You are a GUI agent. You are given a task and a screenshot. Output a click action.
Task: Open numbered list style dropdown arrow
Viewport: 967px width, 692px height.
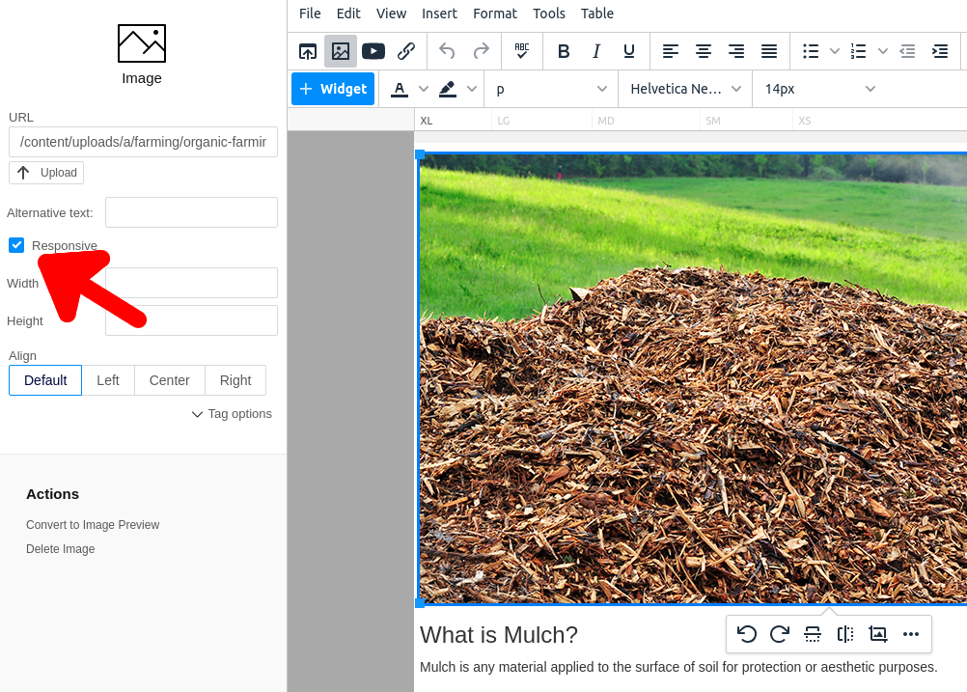pos(882,51)
